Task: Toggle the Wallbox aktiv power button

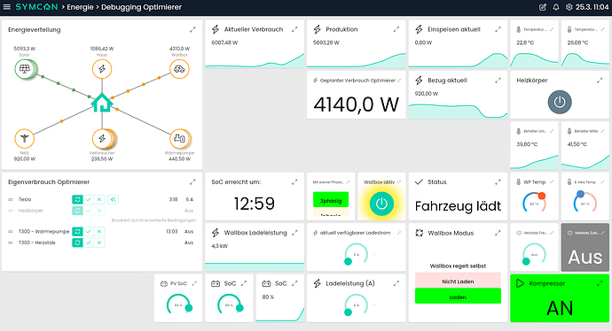Action: (x=381, y=204)
